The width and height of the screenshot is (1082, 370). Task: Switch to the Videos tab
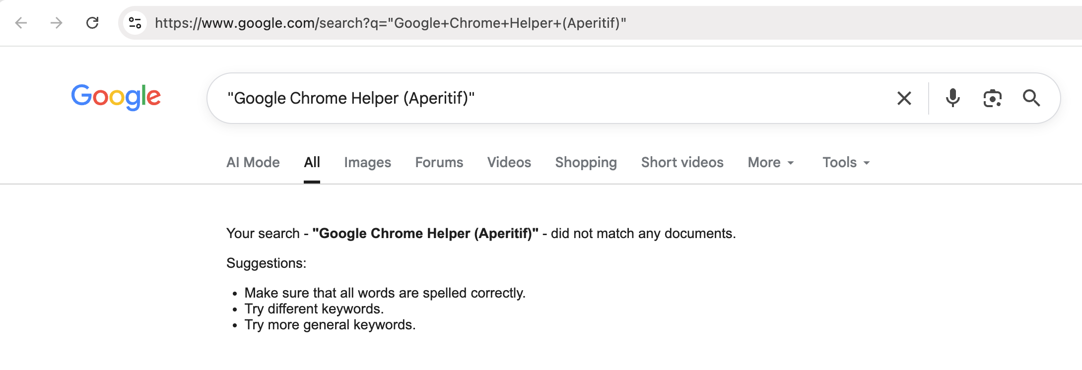pos(509,162)
